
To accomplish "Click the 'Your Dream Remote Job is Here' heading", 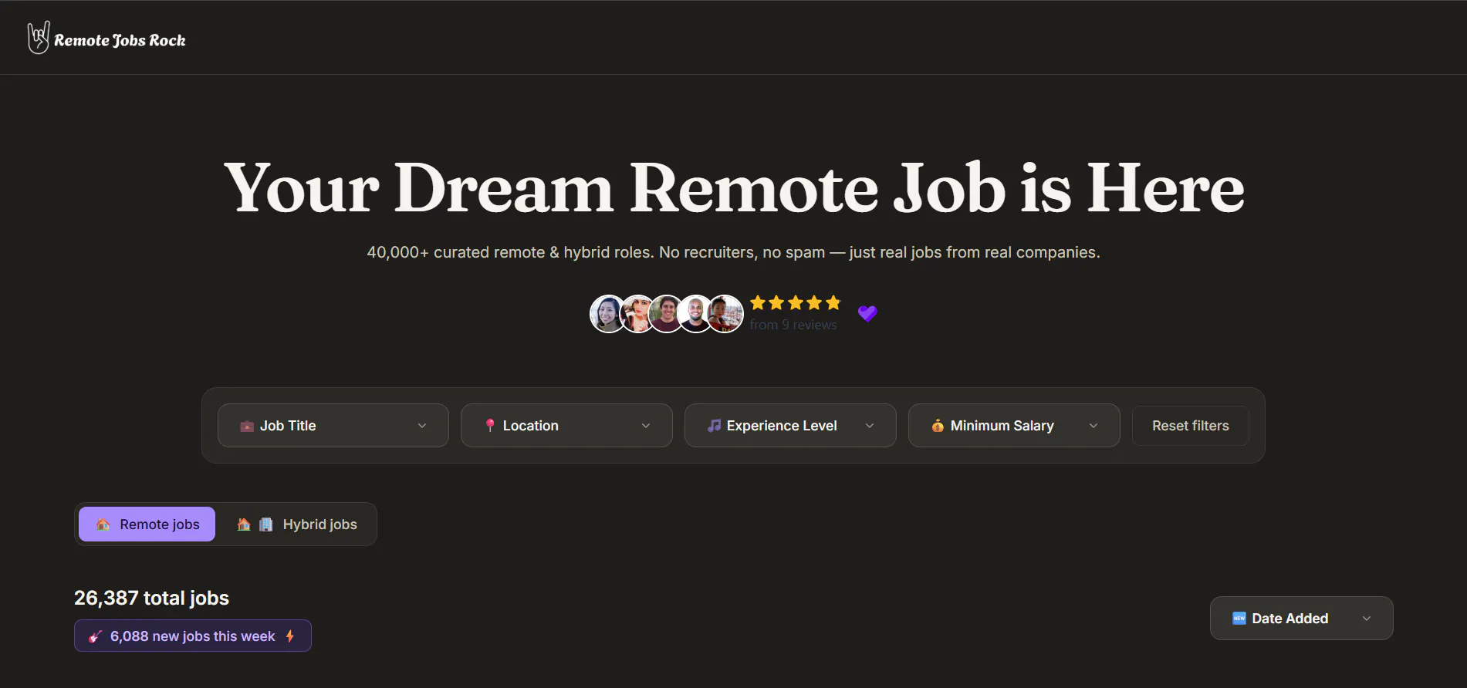I will click(734, 187).
